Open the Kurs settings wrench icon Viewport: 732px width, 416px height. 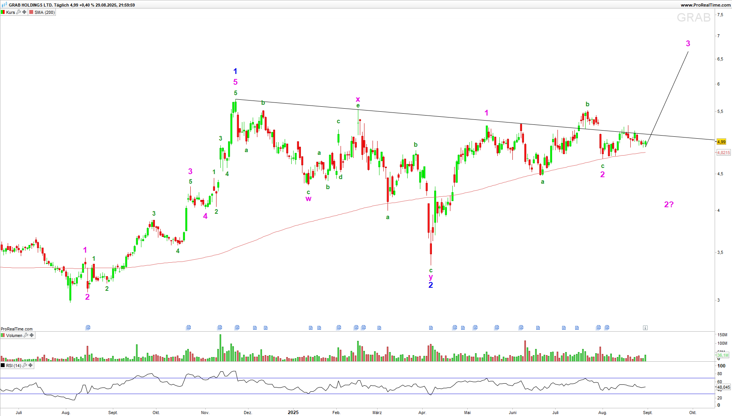point(18,12)
